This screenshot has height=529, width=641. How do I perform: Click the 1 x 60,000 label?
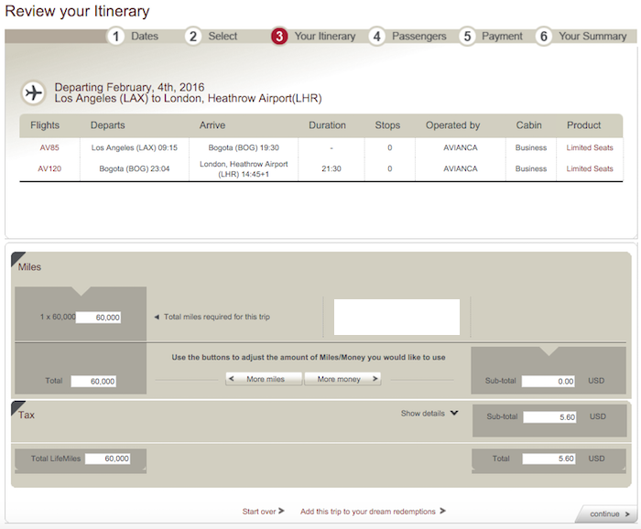[x=58, y=317]
